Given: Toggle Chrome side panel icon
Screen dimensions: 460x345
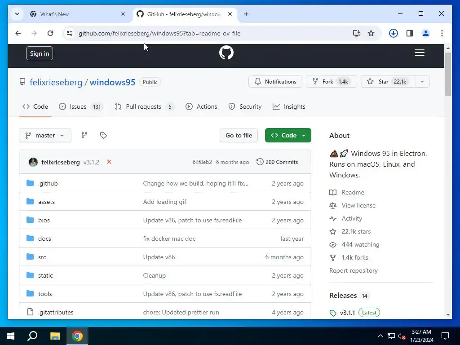Looking at the screenshot, I should point(410,33).
